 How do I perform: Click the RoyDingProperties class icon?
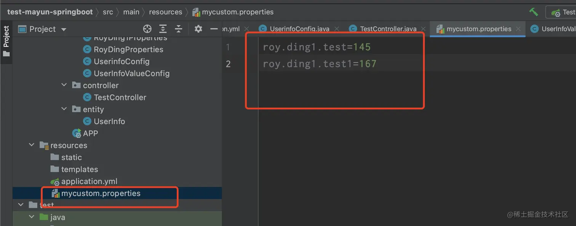pos(88,49)
